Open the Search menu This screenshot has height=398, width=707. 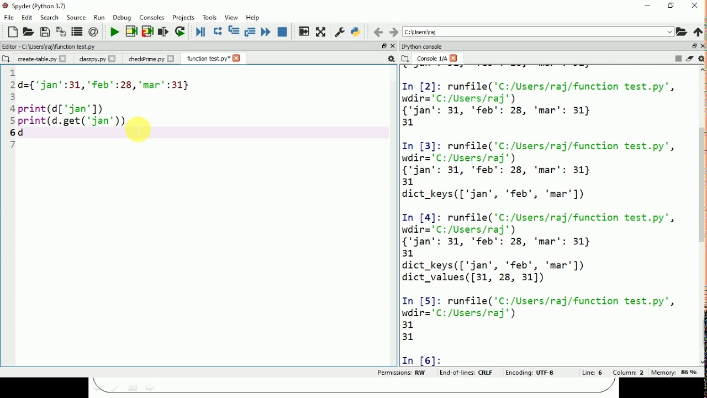[50, 18]
